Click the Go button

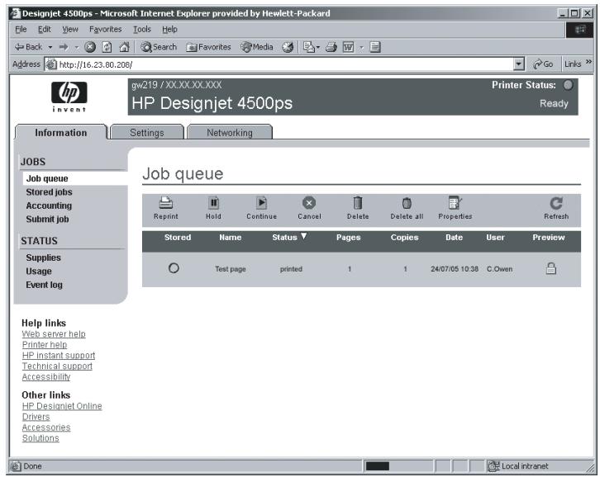coord(543,64)
